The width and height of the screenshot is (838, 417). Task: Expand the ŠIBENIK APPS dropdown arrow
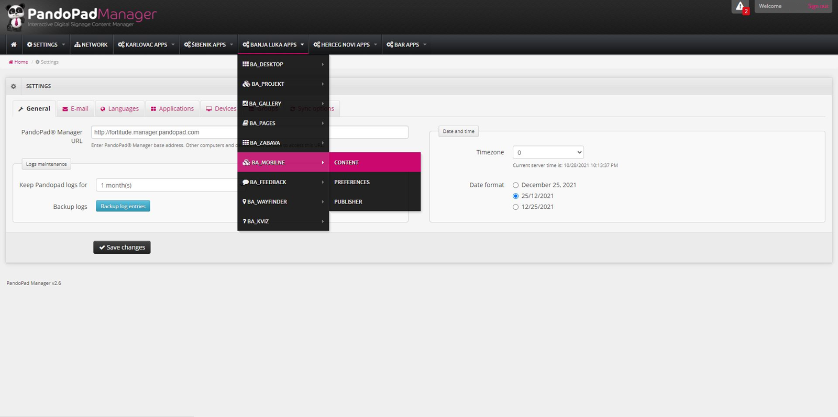231,44
